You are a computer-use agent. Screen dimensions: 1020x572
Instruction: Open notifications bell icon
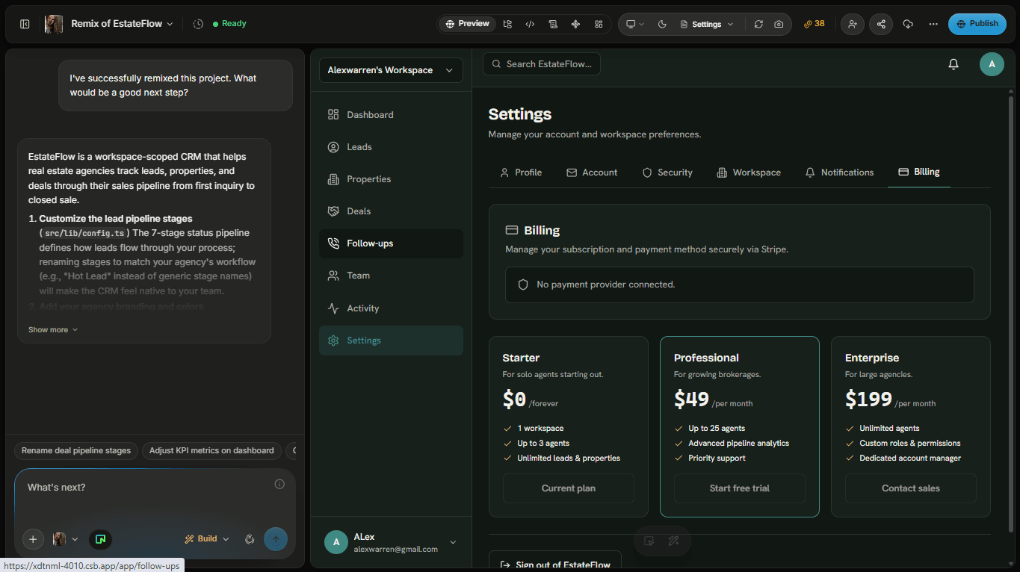pos(953,64)
